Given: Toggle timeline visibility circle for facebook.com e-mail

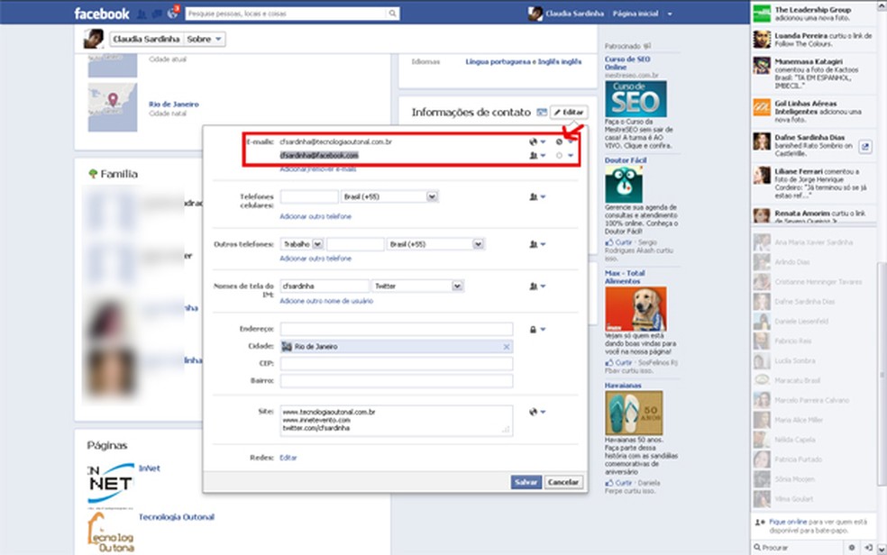Looking at the screenshot, I should click(x=559, y=156).
